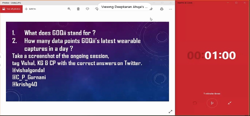Start the 1 minute timer

pos(212,103)
